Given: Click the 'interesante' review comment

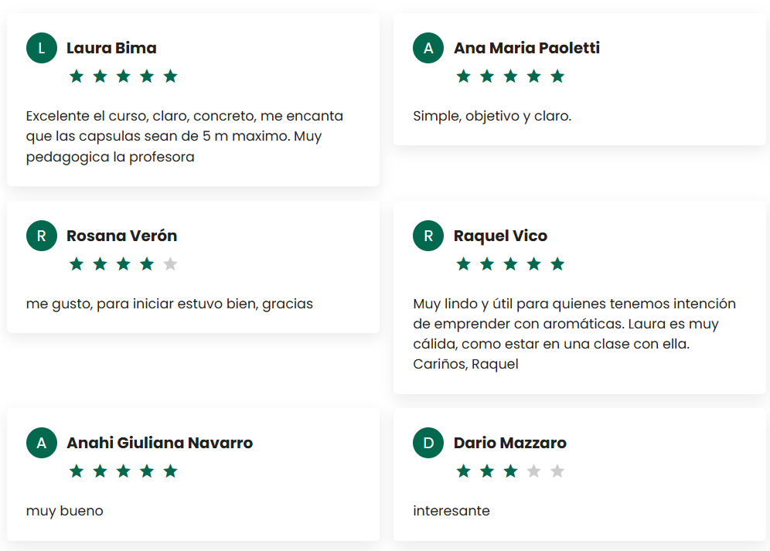Looking at the screenshot, I should 451,511.
